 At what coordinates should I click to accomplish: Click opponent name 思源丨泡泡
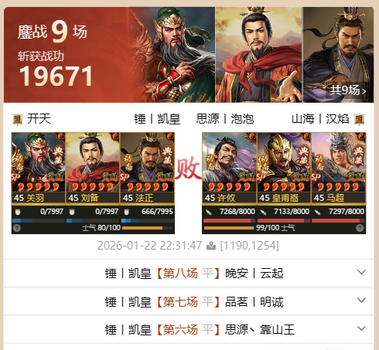225,119
